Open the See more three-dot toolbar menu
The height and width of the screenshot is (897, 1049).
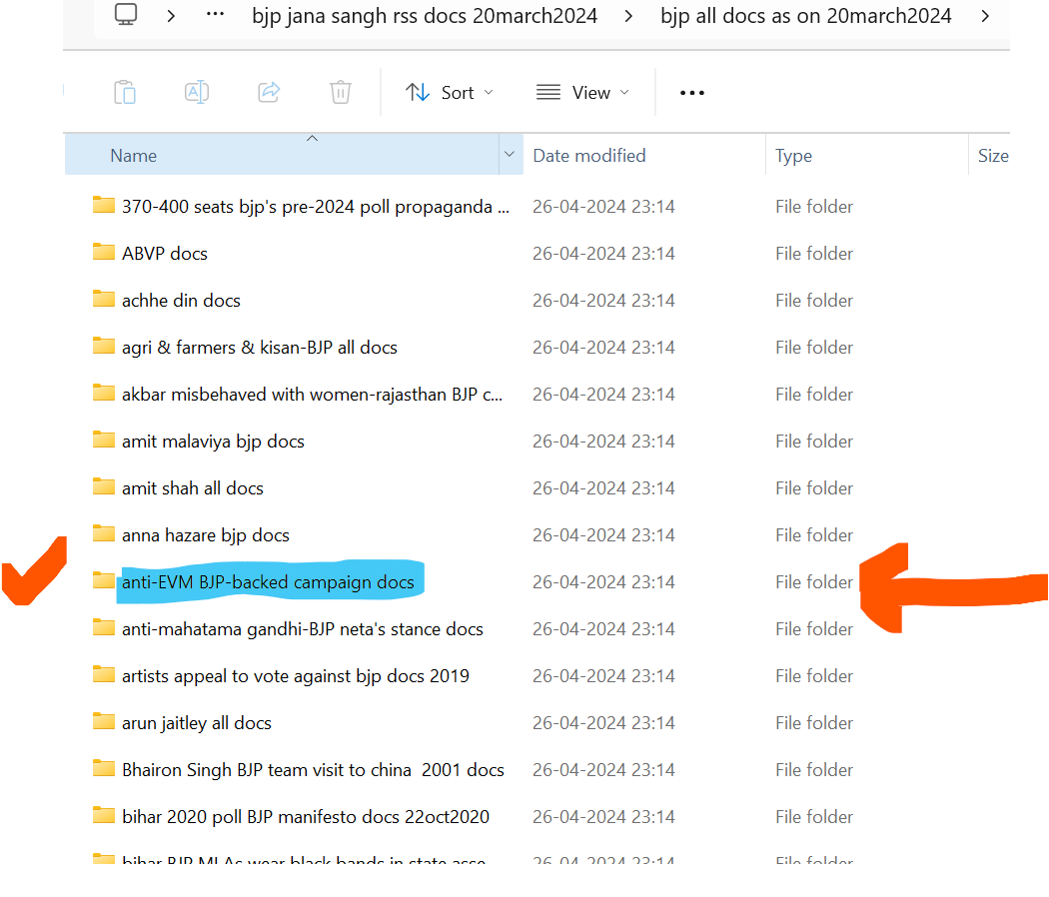[691, 93]
